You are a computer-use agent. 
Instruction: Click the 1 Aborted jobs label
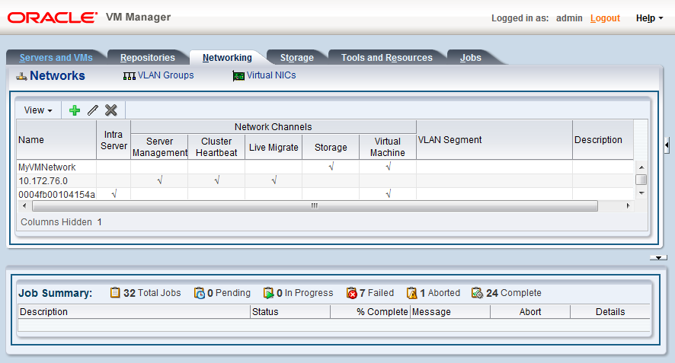[440, 293]
